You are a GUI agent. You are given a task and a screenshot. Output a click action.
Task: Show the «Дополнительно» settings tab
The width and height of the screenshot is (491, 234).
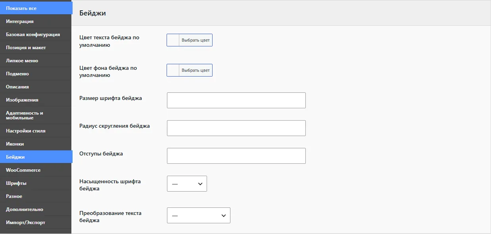click(36, 209)
